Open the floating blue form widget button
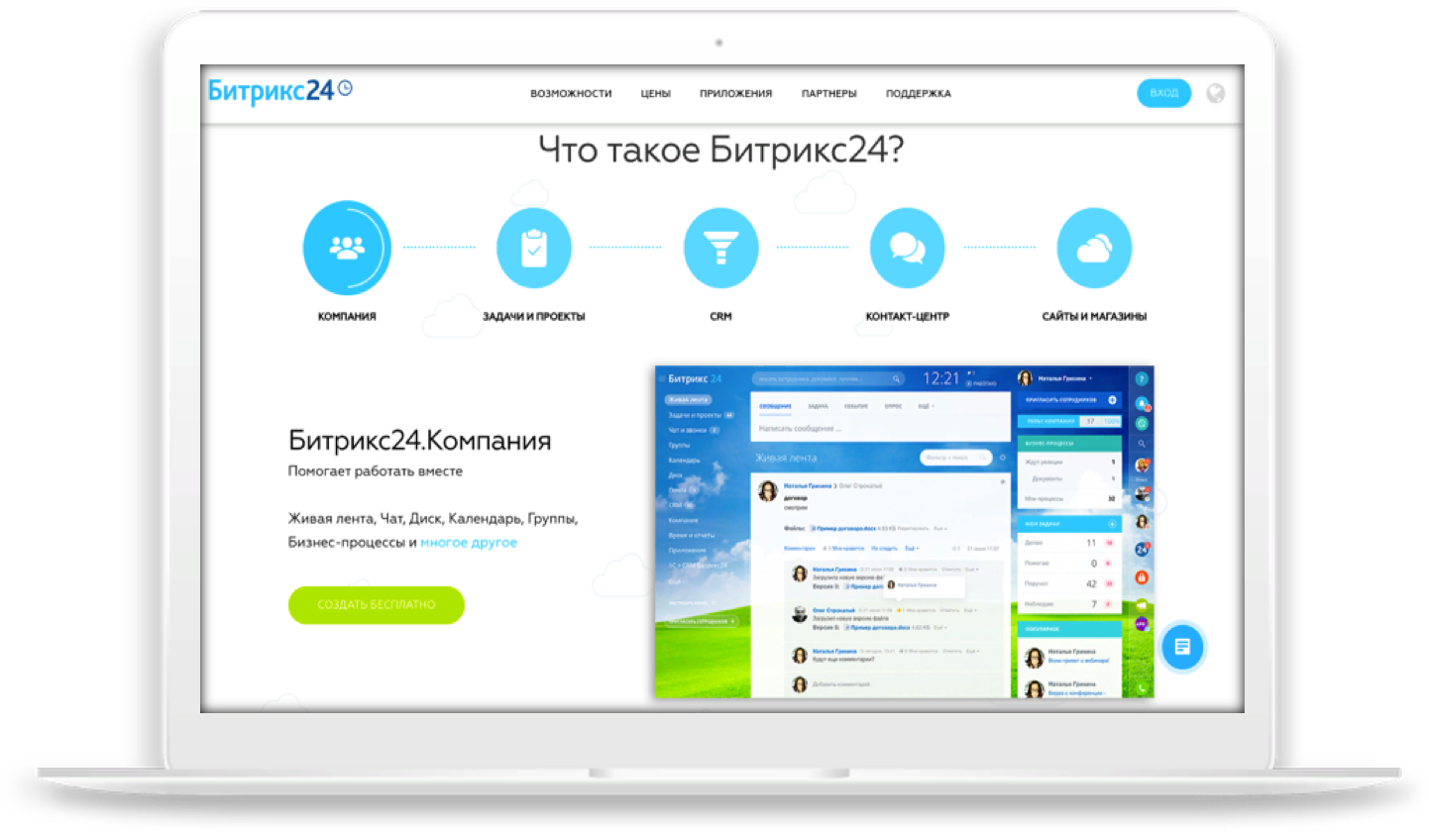Image resolution: width=1429 pixels, height=832 pixels. click(1182, 646)
